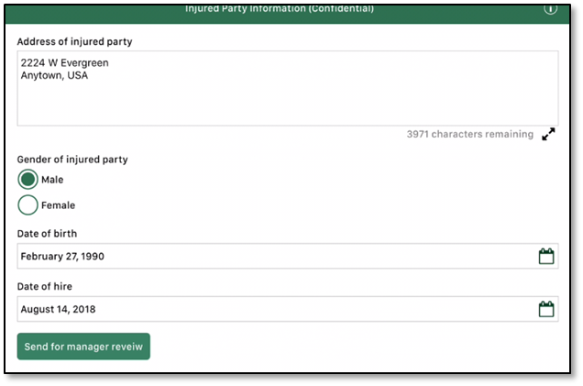Click the info icon in the green header

tap(550, 8)
